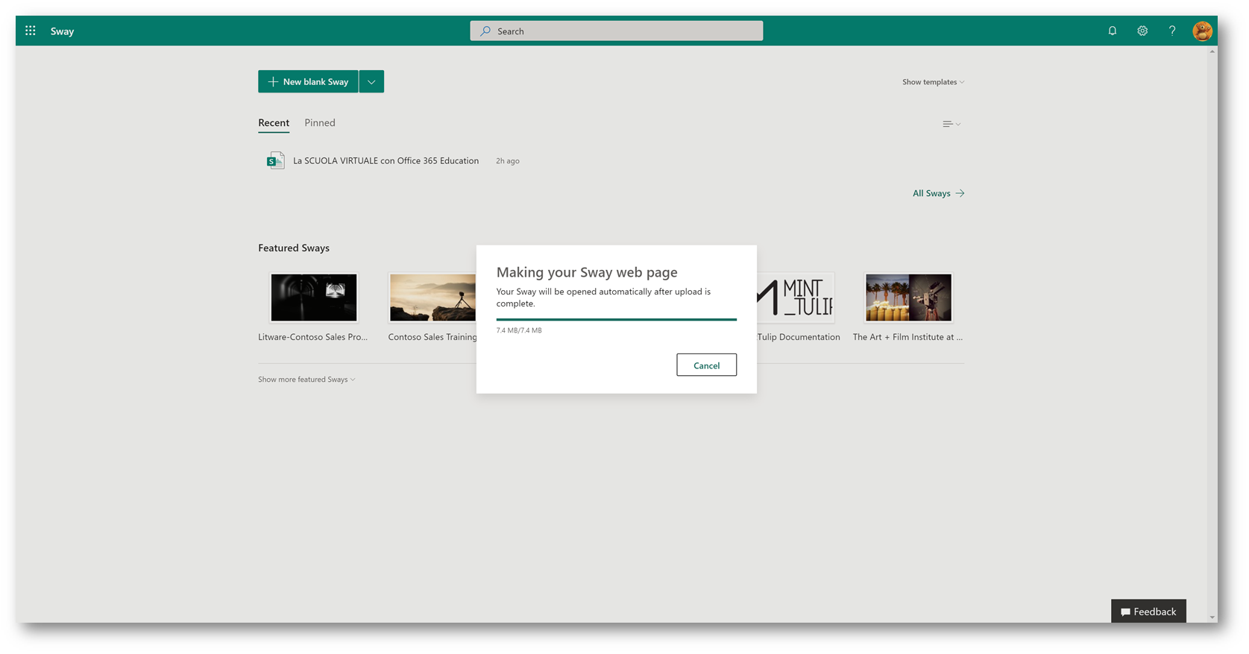Click The Art + Film Institute at ... title
The width and height of the screenshot is (1249, 654).
[907, 337]
